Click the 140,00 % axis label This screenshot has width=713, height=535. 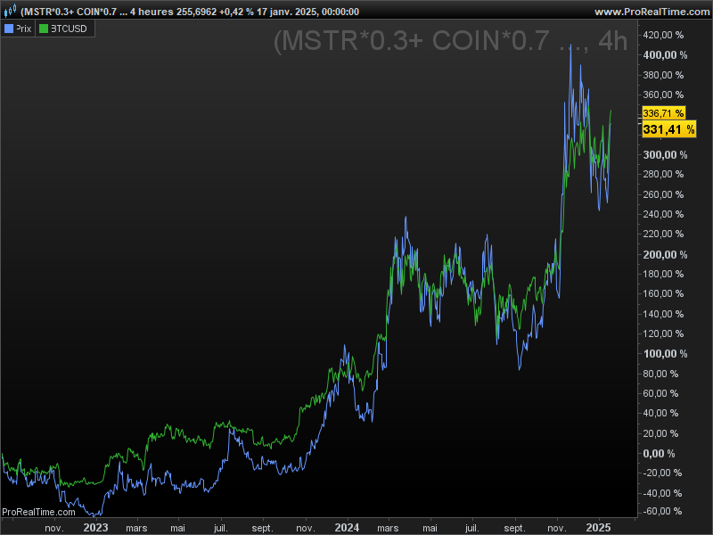(x=663, y=314)
